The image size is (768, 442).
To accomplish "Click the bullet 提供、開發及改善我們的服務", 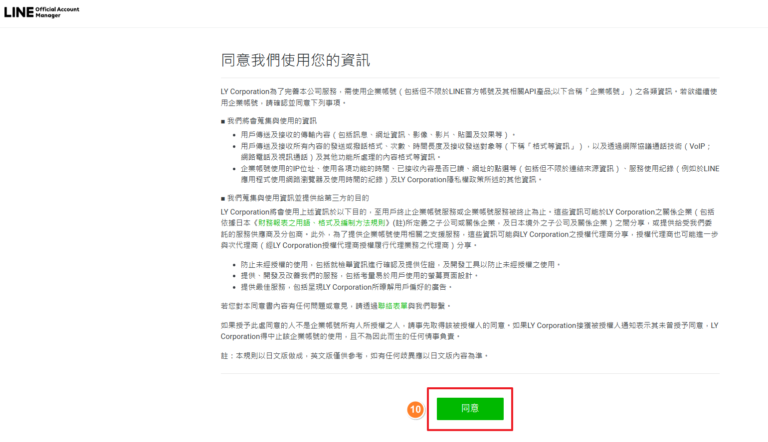I will click(359, 276).
